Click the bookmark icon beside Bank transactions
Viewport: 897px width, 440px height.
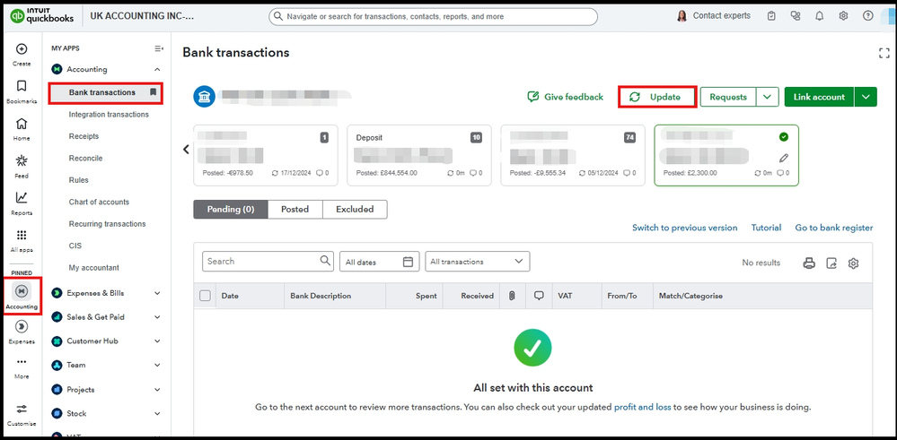[x=153, y=92]
